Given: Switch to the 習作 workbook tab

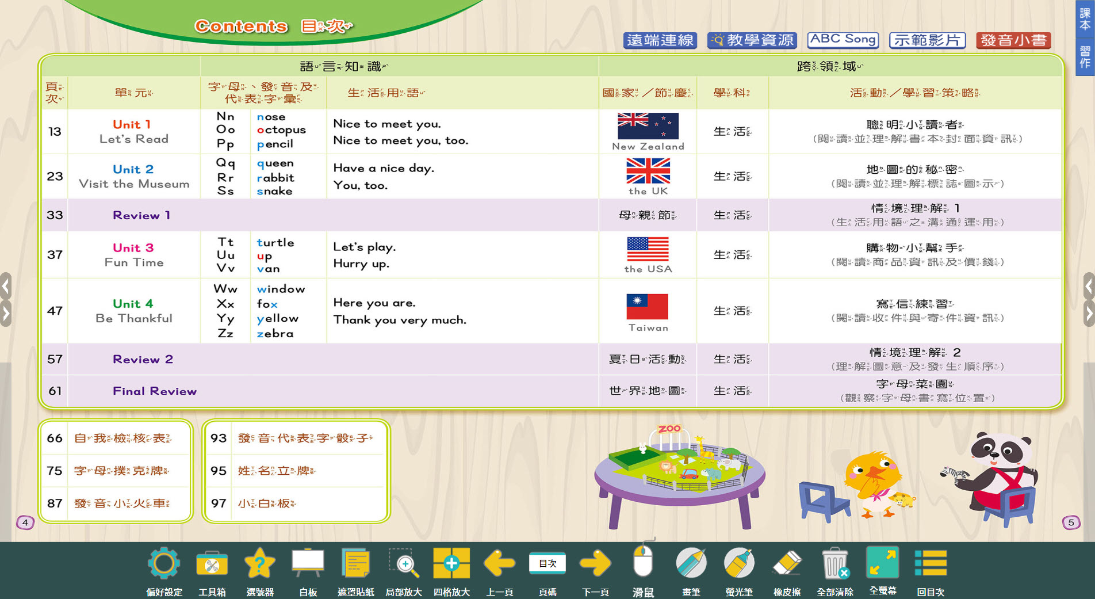Looking at the screenshot, I should [x=1085, y=58].
